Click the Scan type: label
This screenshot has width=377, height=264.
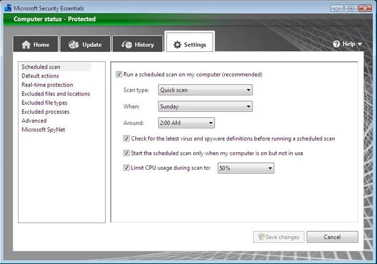tap(136, 90)
